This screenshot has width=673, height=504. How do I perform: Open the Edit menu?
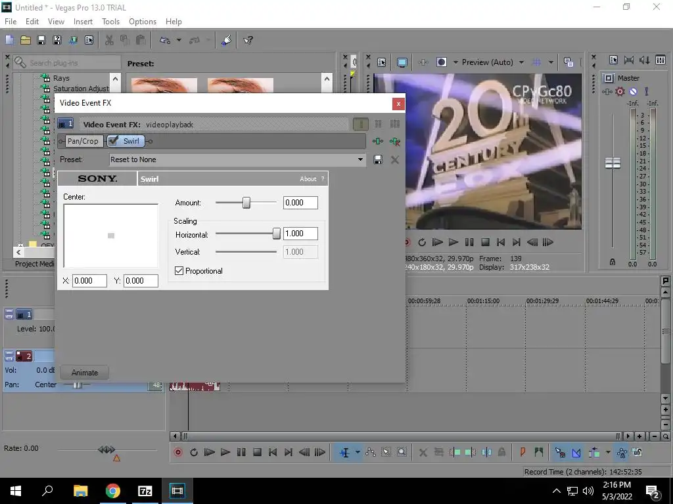32,22
